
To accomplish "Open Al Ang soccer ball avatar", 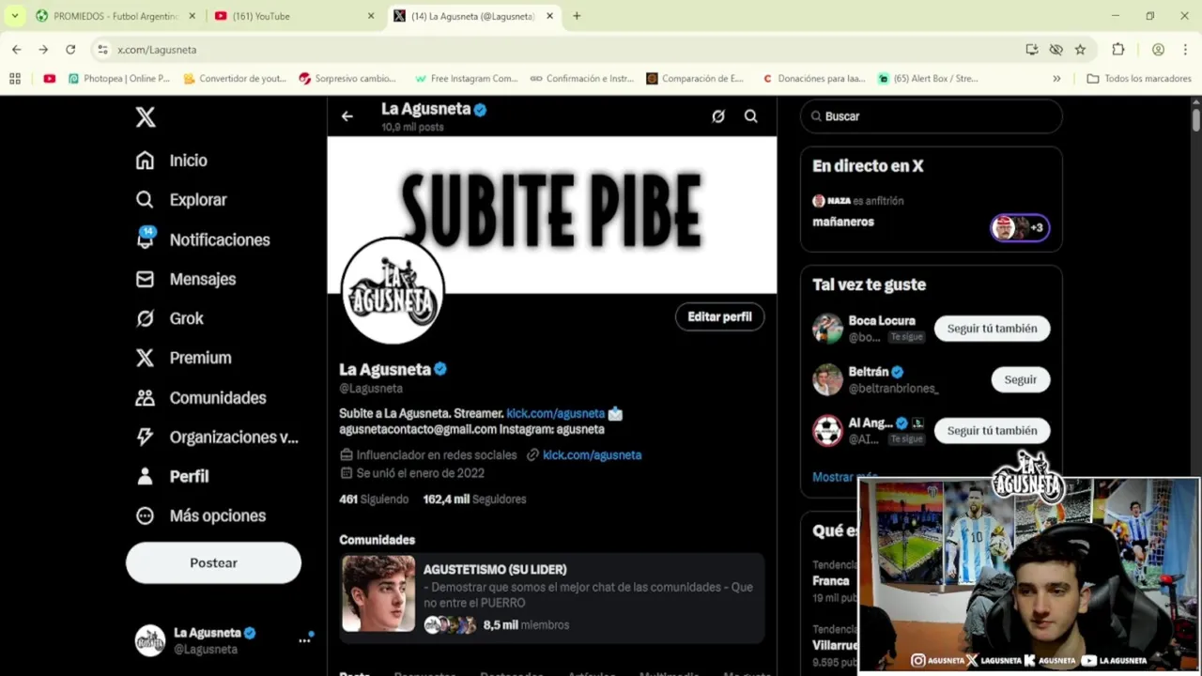I will (827, 431).
